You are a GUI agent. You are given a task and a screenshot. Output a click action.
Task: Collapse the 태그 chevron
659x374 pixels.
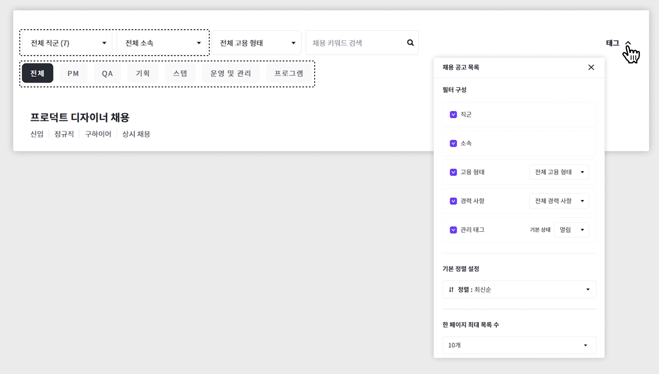tap(628, 43)
